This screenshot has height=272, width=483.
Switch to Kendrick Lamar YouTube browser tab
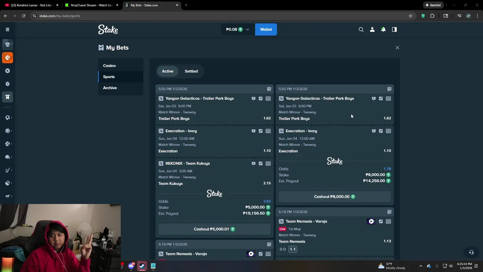pos(31,5)
